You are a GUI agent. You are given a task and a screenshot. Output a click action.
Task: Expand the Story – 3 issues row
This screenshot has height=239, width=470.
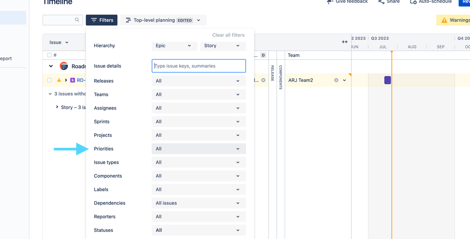coord(57,107)
